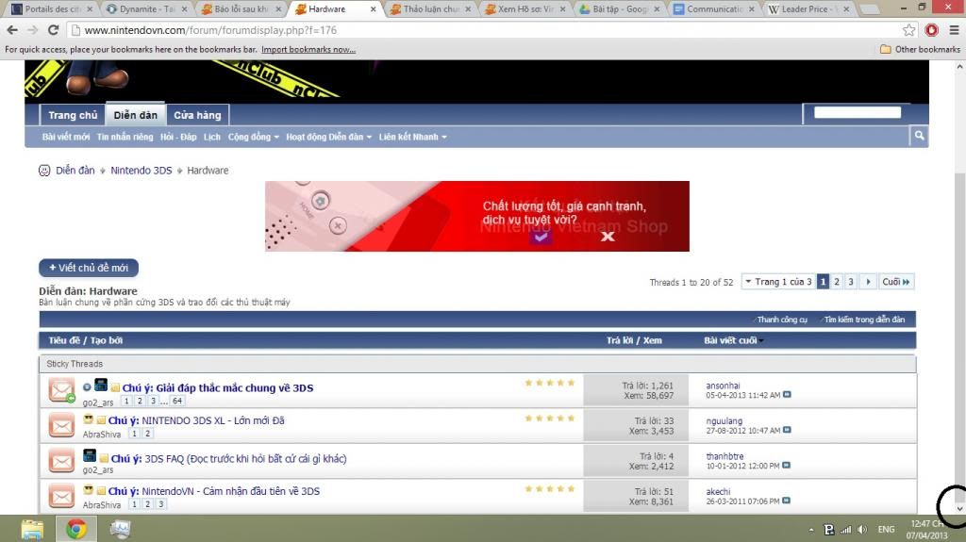The image size is (966, 542).
Task: Open the Thanh công cụ tools dropdown
Action: [x=781, y=319]
